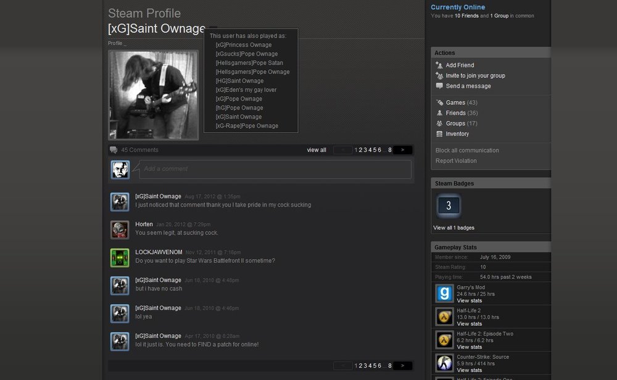The height and width of the screenshot is (380, 617).
Task: Click avatar beside Apr 17, 2010 comment
Action: (120, 342)
